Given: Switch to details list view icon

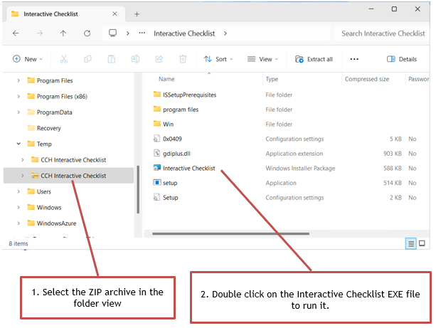Looking at the screenshot, I should [411, 244].
